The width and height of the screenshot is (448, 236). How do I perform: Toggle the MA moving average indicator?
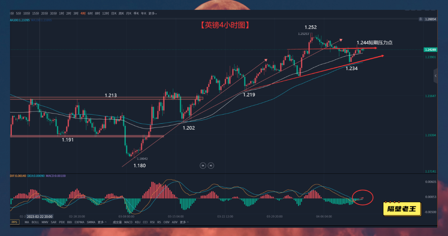pyautogui.click(x=27, y=222)
